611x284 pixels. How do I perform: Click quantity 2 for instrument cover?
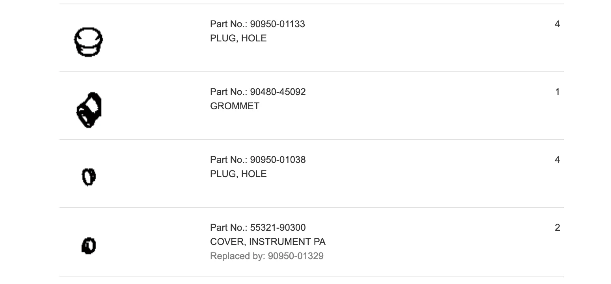pos(557,228)
